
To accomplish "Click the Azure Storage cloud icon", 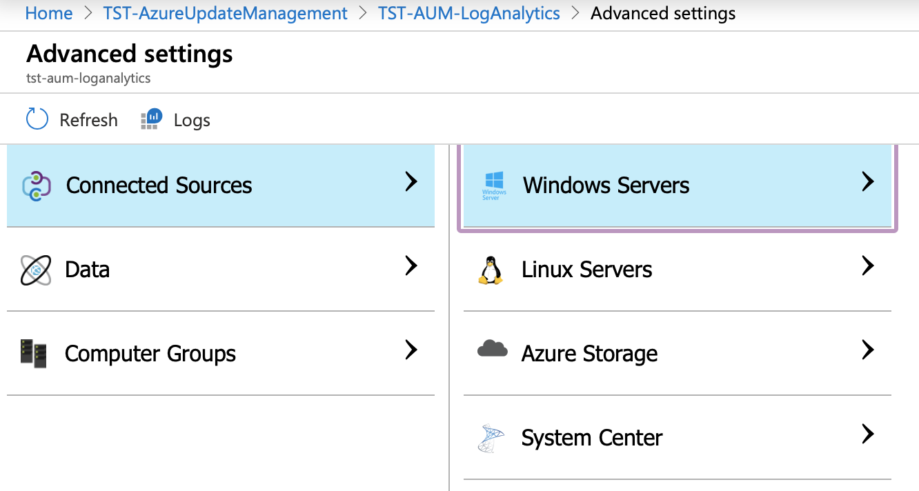I will (492, 349).
